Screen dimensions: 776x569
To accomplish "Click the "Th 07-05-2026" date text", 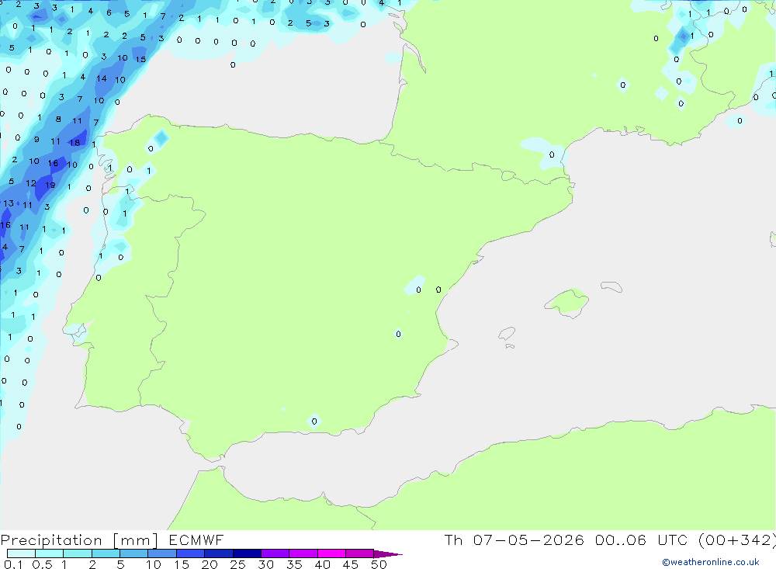I will [514, 540].
